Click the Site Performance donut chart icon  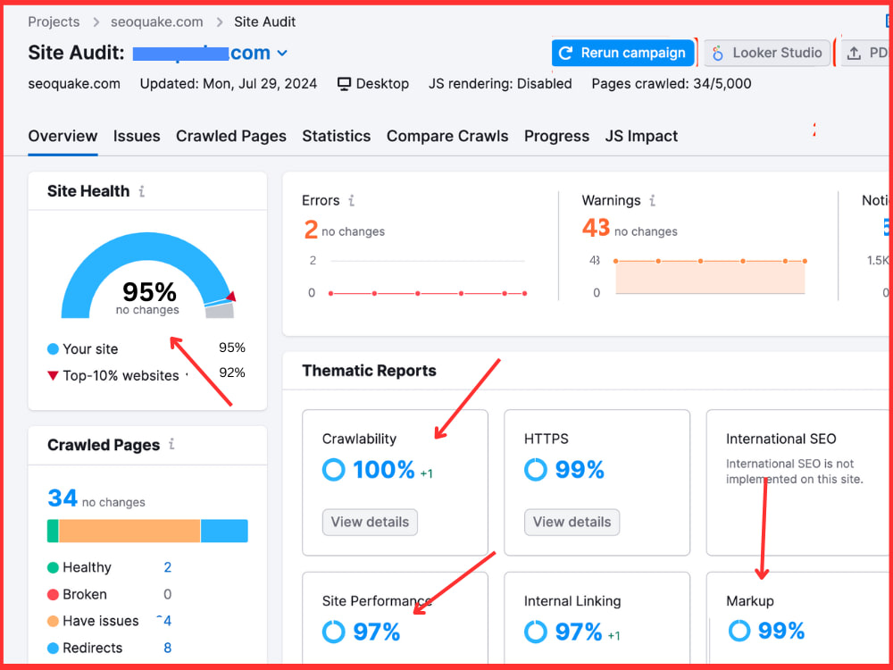pos(334,632)
